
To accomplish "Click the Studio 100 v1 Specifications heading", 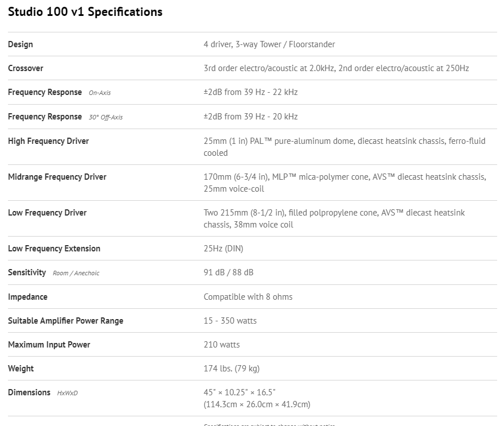I will 85,12.
